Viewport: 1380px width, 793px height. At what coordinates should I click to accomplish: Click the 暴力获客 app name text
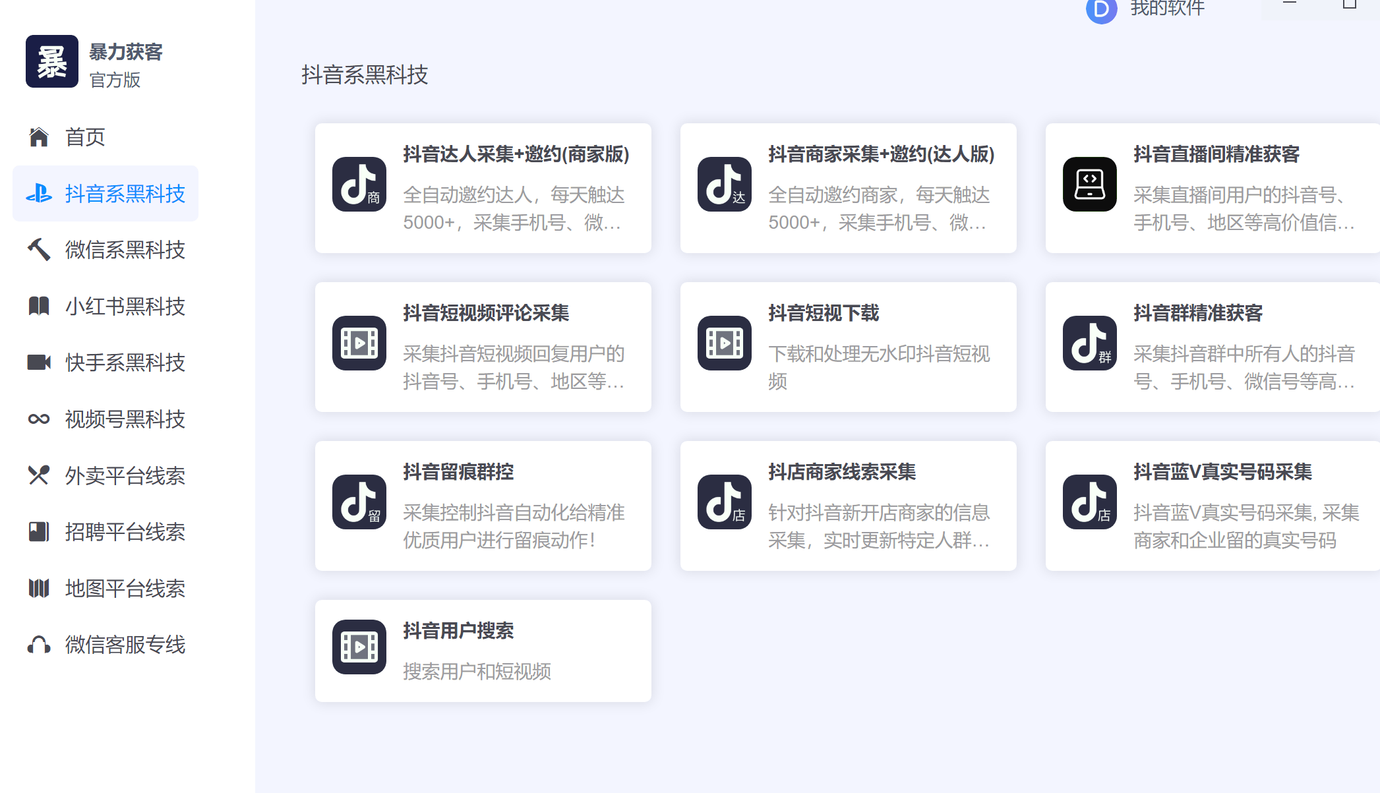point(126,52)
